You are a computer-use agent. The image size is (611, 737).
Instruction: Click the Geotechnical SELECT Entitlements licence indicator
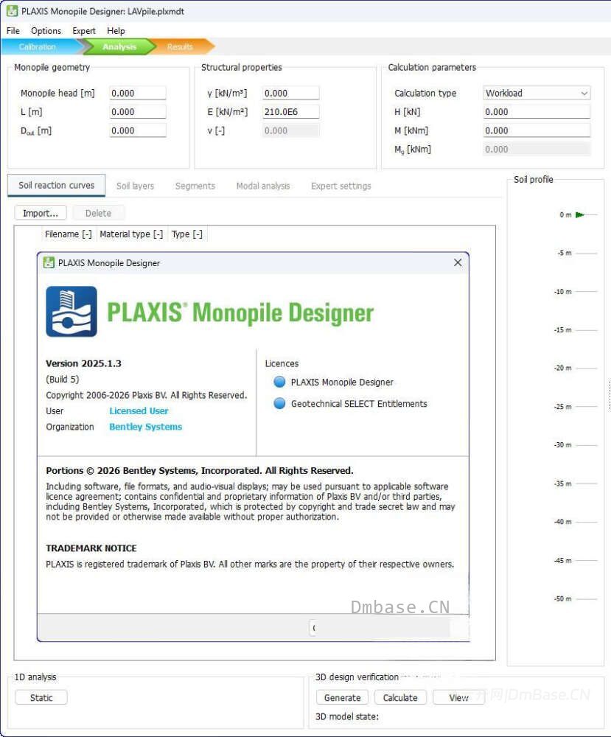click(x=279, y=403)
